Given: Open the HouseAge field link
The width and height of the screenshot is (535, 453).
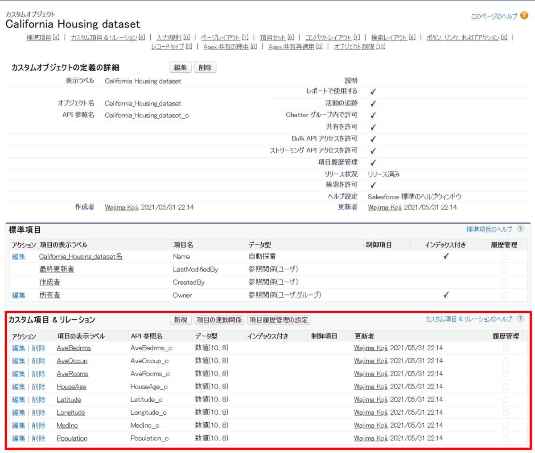Looking at the screenshot, I should (x=71, y=387).
